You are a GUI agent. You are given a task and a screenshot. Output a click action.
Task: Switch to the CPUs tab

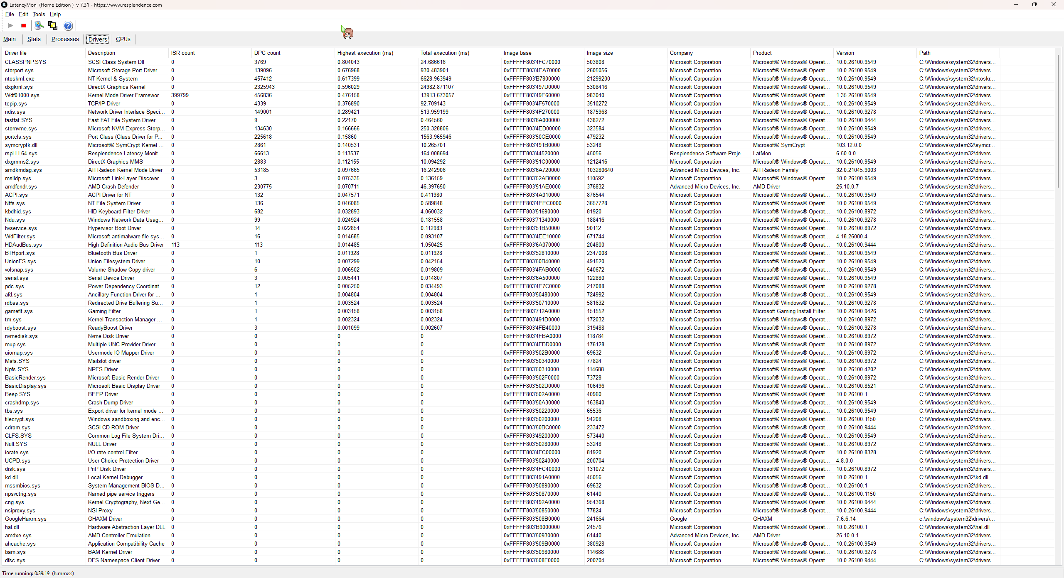[x=123, y=39]
